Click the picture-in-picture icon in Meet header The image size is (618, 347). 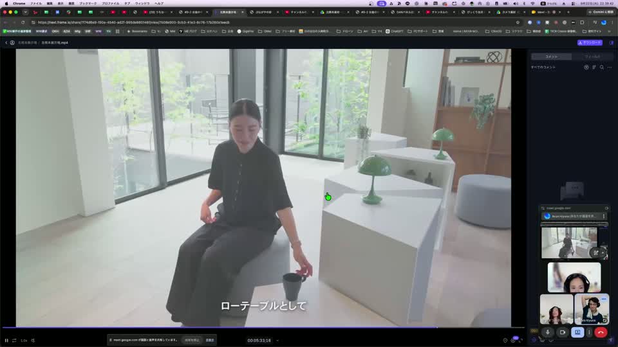pyautogui.click(x=606, y=208)
